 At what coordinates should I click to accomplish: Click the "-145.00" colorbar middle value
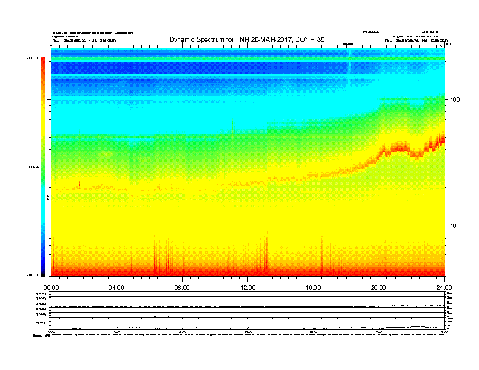33,167
